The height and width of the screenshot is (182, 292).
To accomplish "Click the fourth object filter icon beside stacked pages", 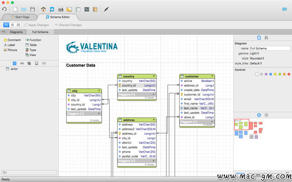I will click(x=36, y=63).
